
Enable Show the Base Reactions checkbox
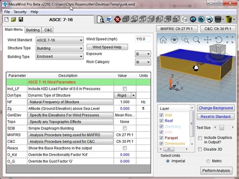click(125, 148)
